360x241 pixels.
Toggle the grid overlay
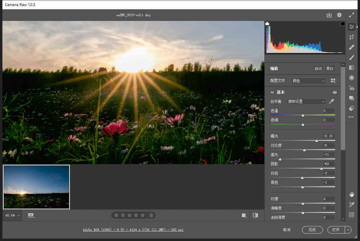click(352, 215)
